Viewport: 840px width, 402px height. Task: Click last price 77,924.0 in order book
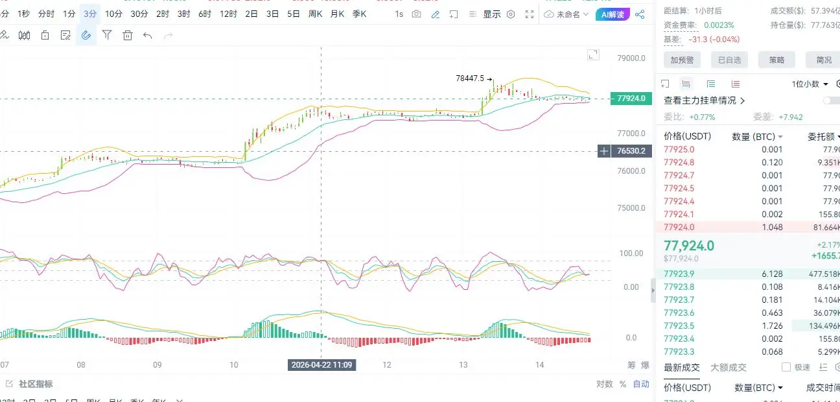(x=689, y=246)
